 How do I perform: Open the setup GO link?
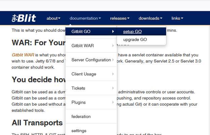pos(142,32)
